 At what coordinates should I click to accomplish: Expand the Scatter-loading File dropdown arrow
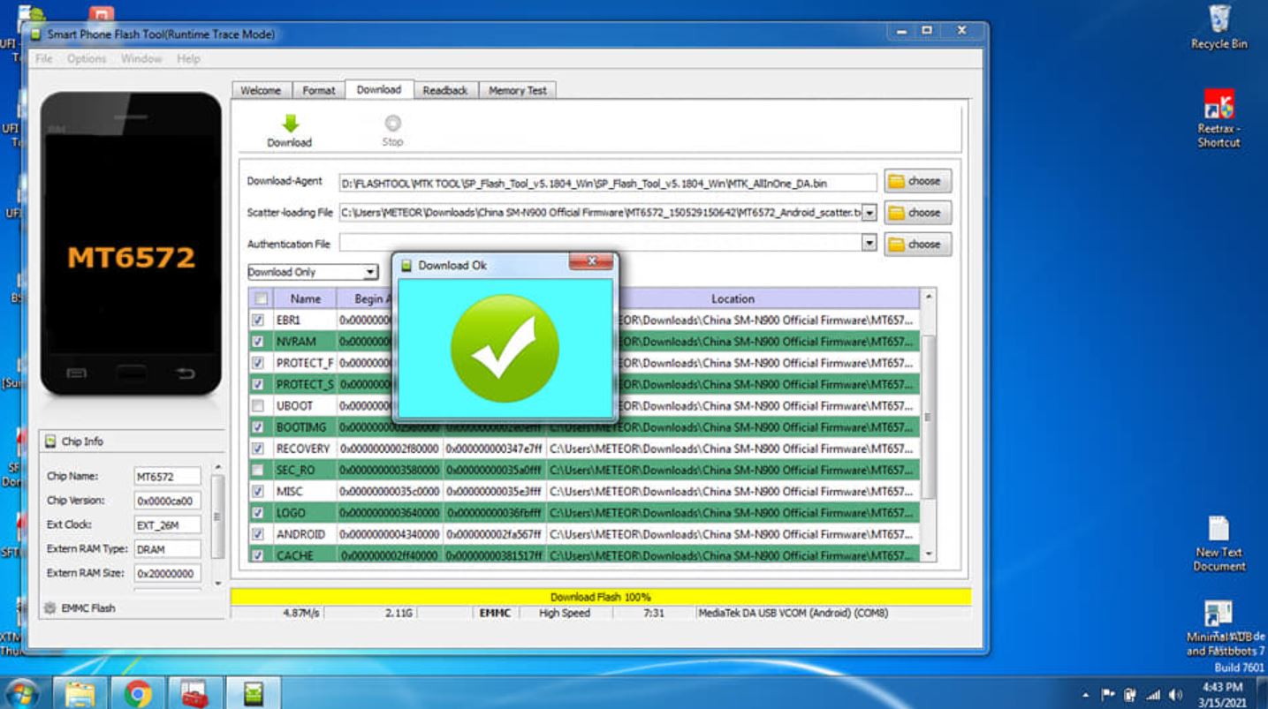pyautogui.click(x=869, y=213)
